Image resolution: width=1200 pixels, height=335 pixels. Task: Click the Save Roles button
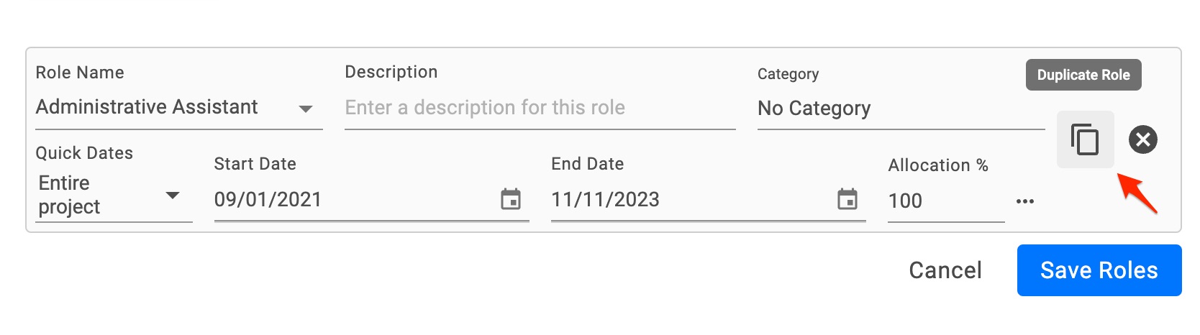click(x=1099, y=270)
